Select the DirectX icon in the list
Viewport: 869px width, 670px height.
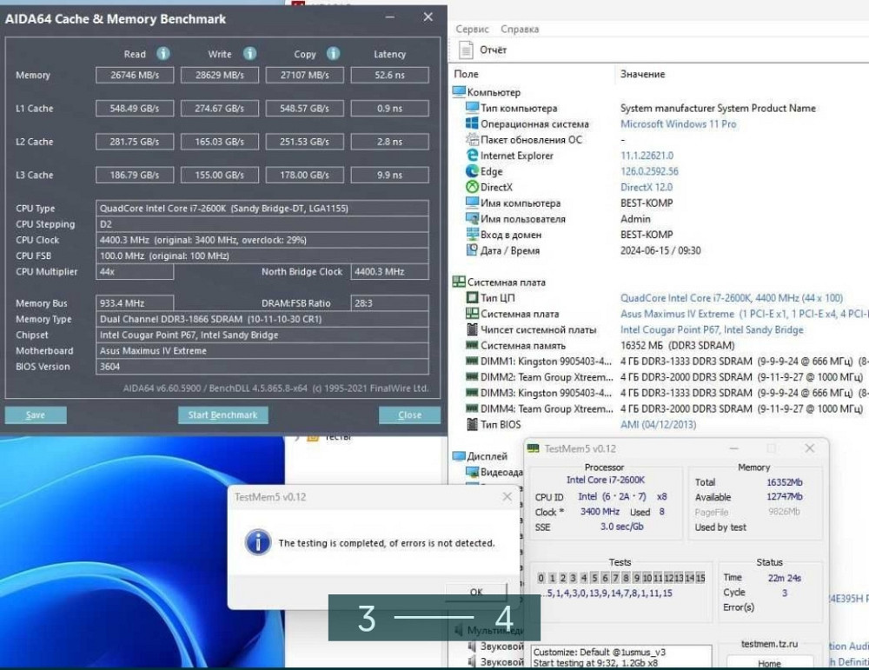pos(473,187)
